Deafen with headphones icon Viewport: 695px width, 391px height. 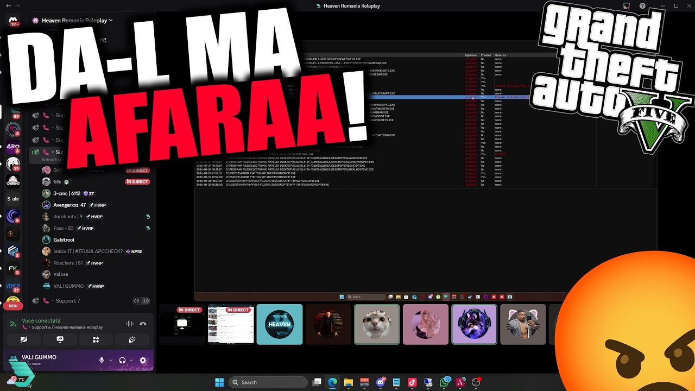click(122, 360)
